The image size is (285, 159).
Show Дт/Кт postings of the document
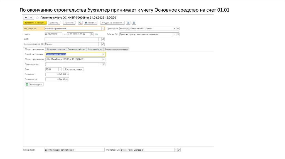(80, 23)
